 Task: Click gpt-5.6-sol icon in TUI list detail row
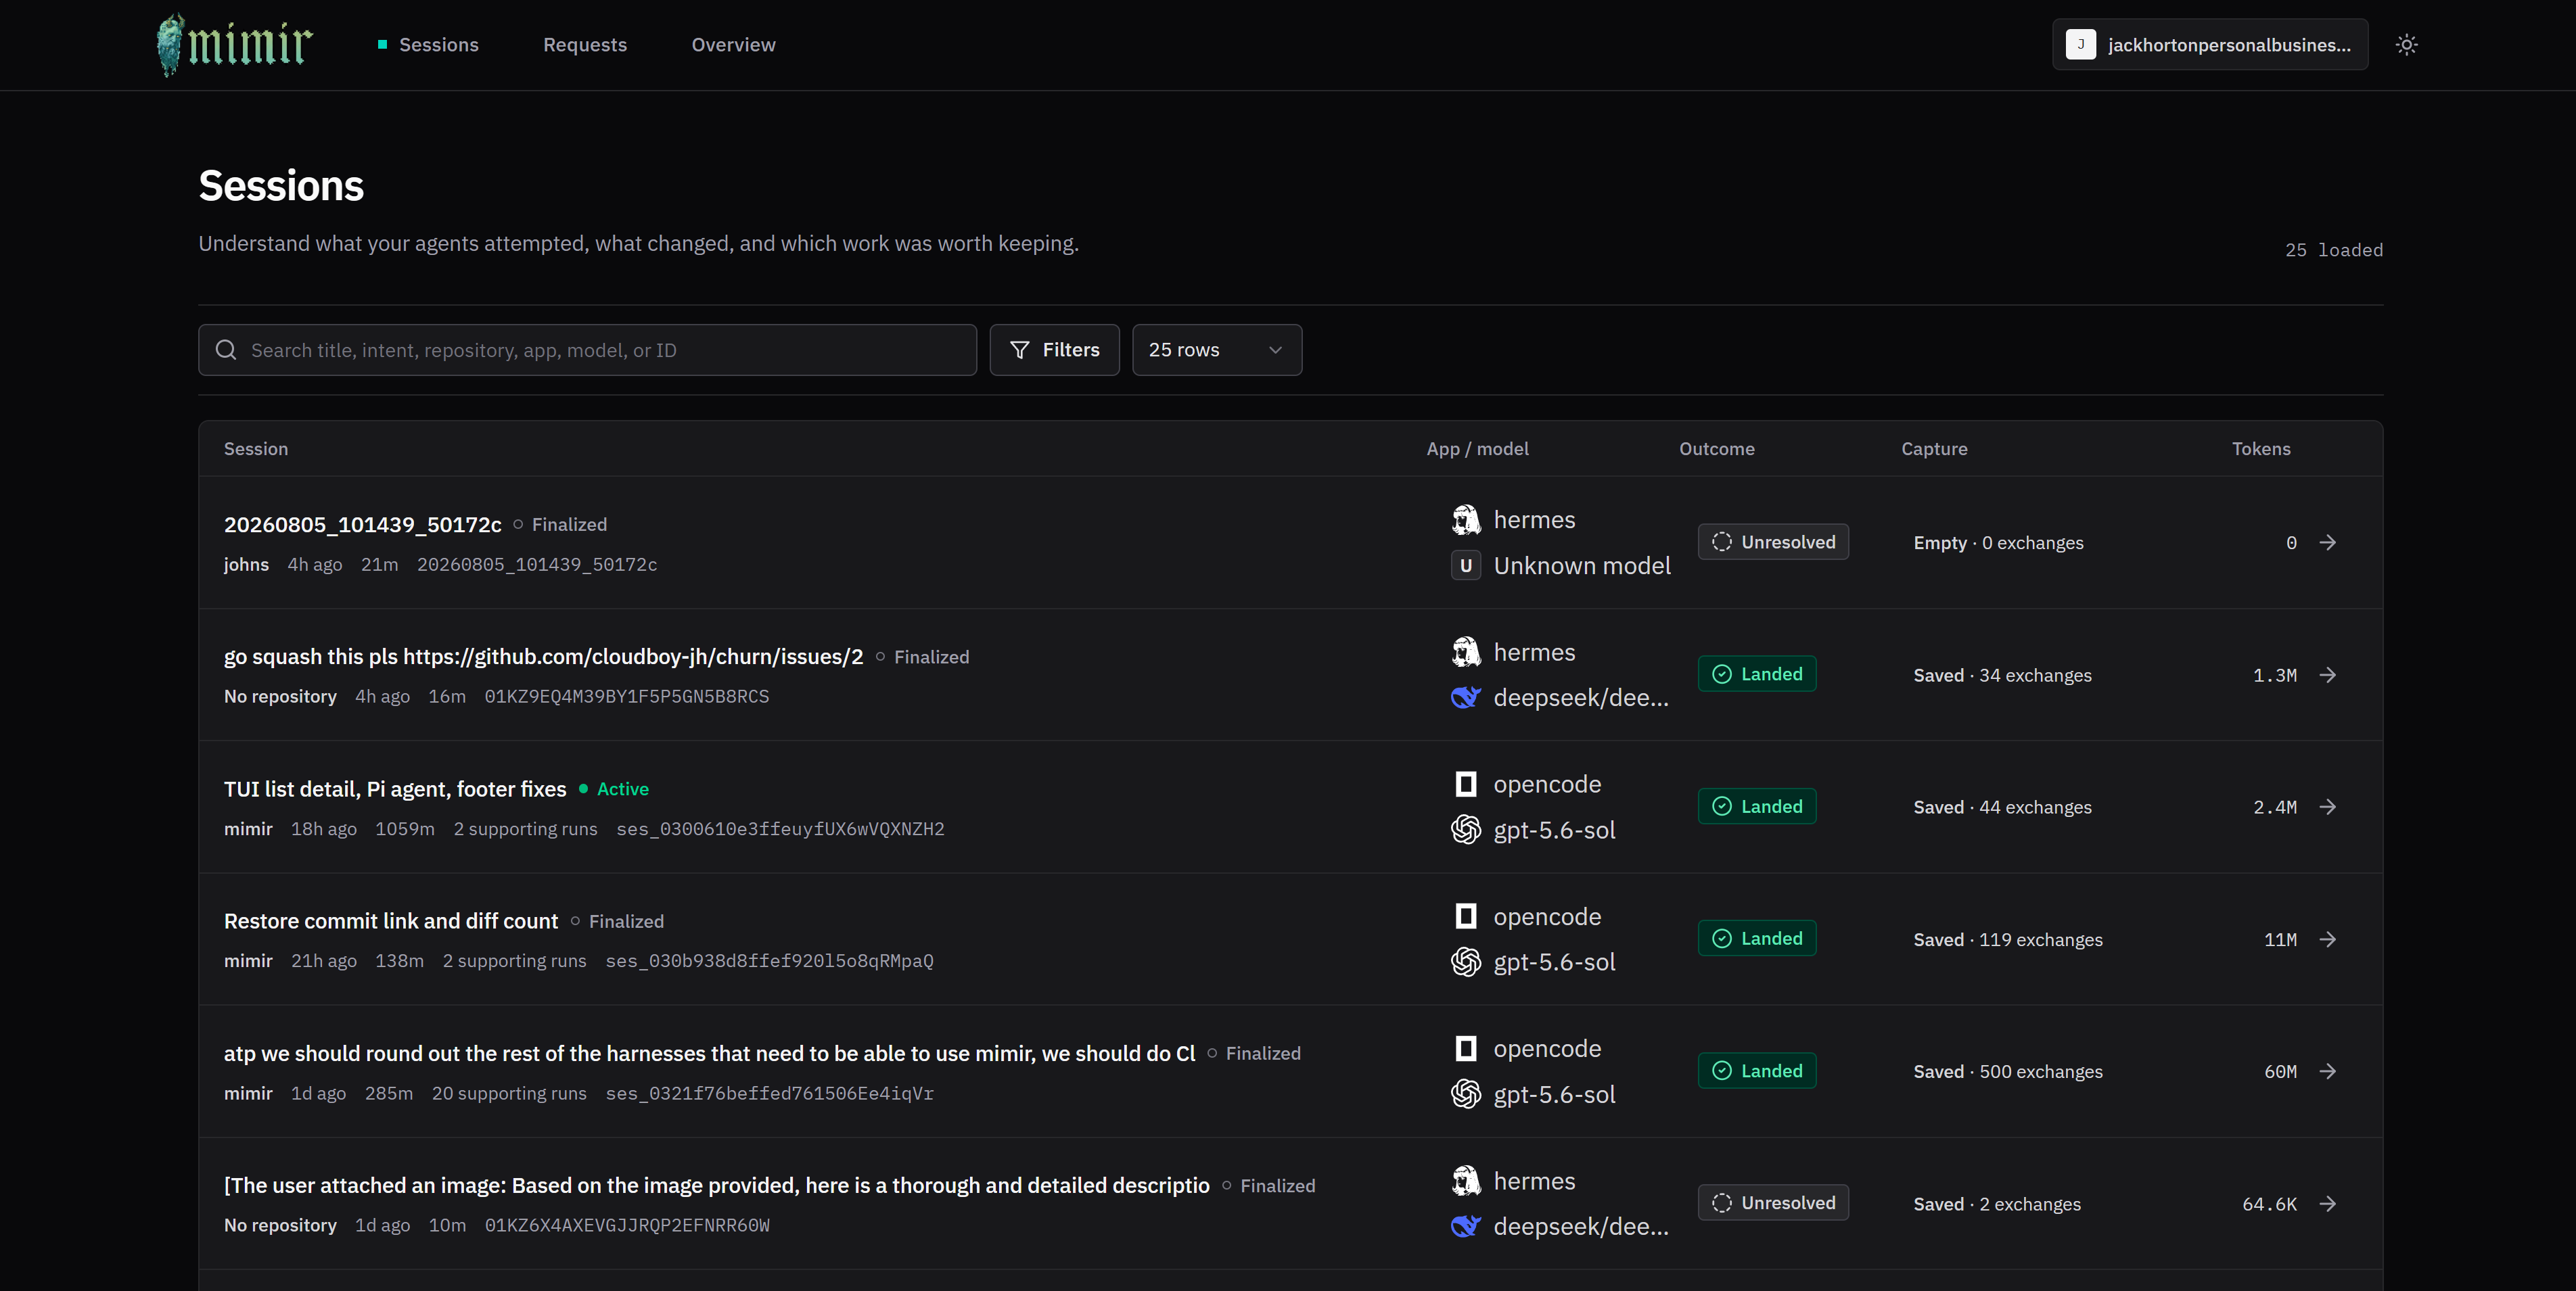[x=1465, y=830]
